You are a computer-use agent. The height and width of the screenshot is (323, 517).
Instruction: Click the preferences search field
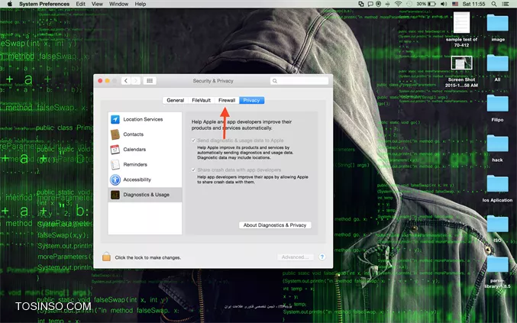(x=299, y=81)
